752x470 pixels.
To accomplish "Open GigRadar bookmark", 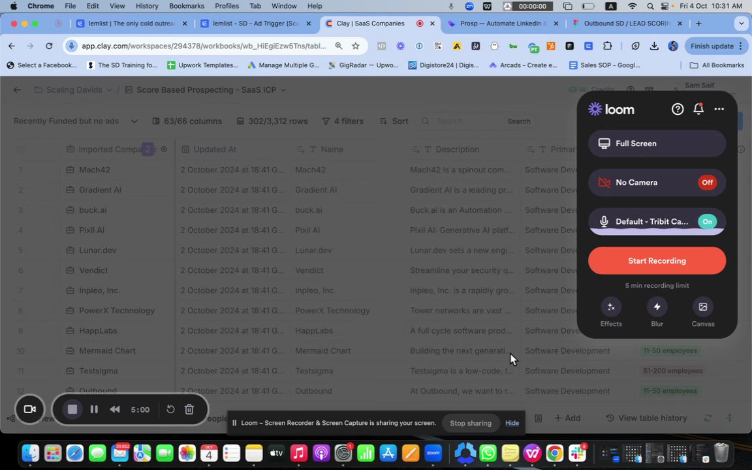I will click(x=364, y=65).
